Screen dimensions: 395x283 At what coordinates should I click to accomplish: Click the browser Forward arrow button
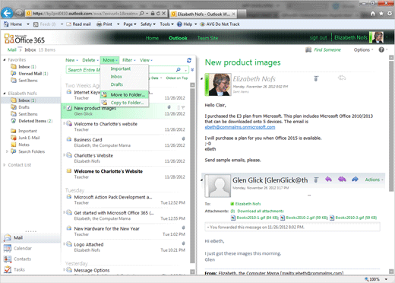(x=19, y=13)
